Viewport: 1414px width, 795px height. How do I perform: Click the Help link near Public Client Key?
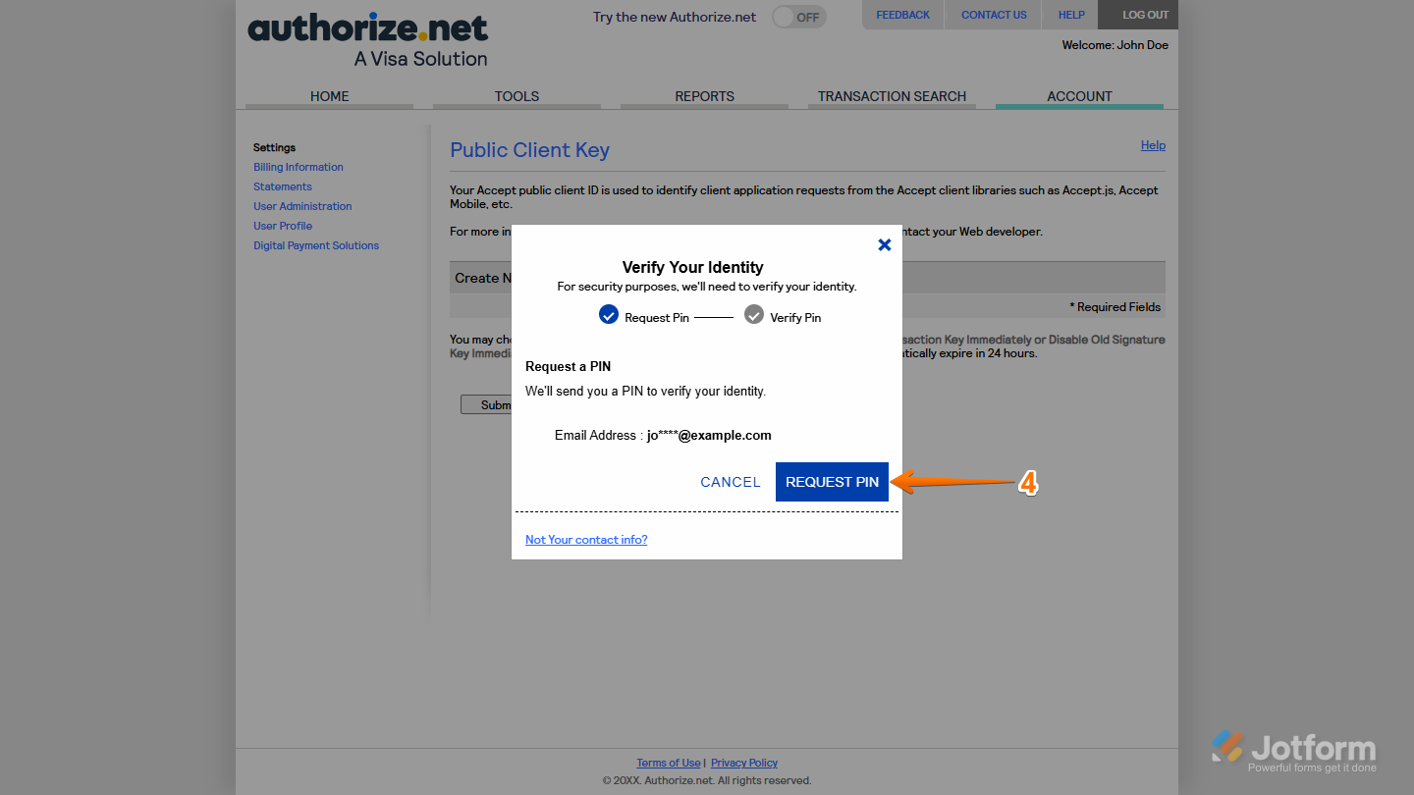tap(1152, 144)
